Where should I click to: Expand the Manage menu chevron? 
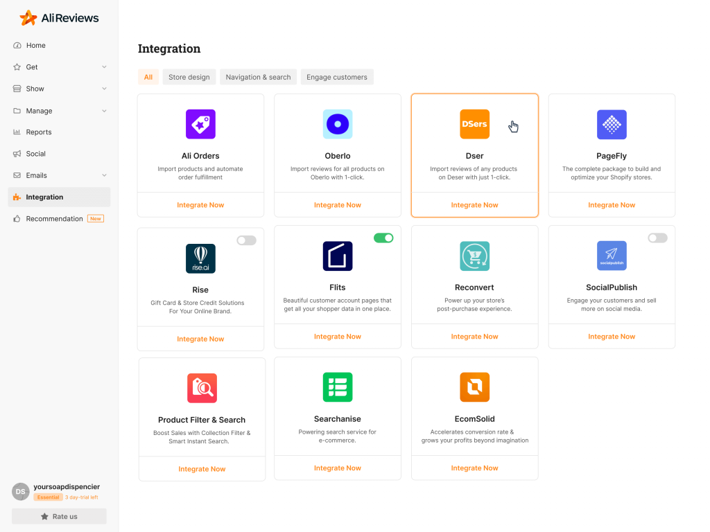[104, 111]
